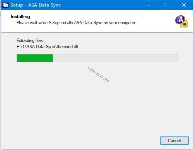Minimize the Setup window
The width and height of the screenshot is (194, 150).
click(149, 5)
